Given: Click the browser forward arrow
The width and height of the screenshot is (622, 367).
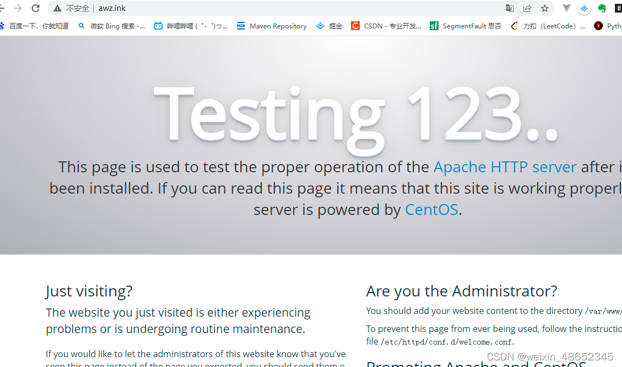Looking at the screenshot, I should tap(18, 8).
